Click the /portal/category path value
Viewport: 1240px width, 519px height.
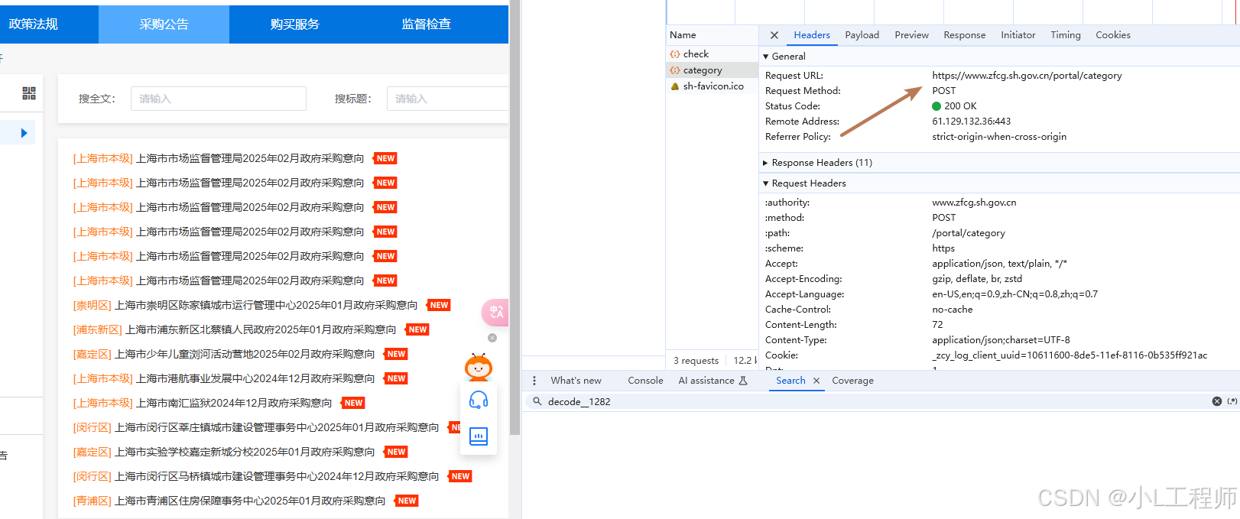(x=969, y=233)
